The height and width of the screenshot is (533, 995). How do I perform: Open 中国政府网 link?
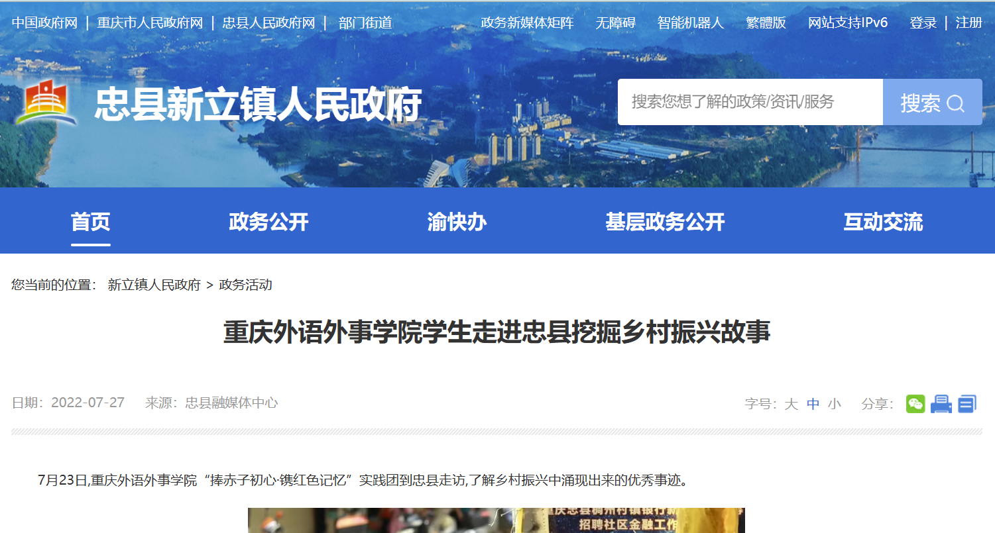point(45,23)
